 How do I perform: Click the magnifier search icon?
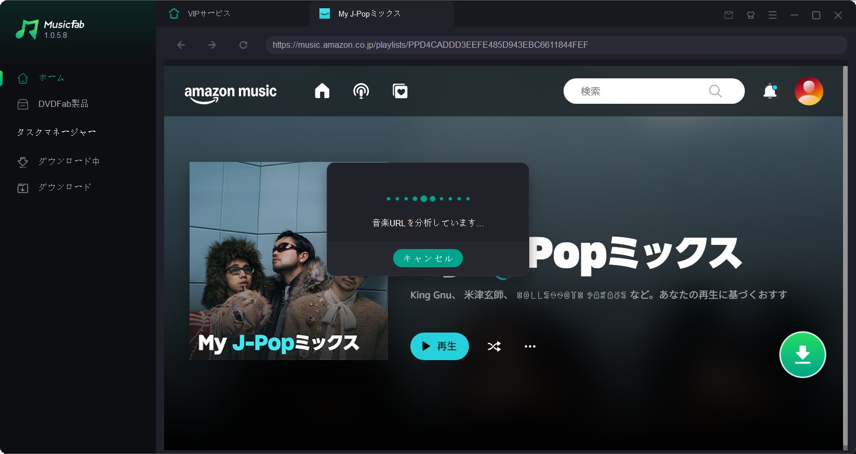[x=715, y=91]
